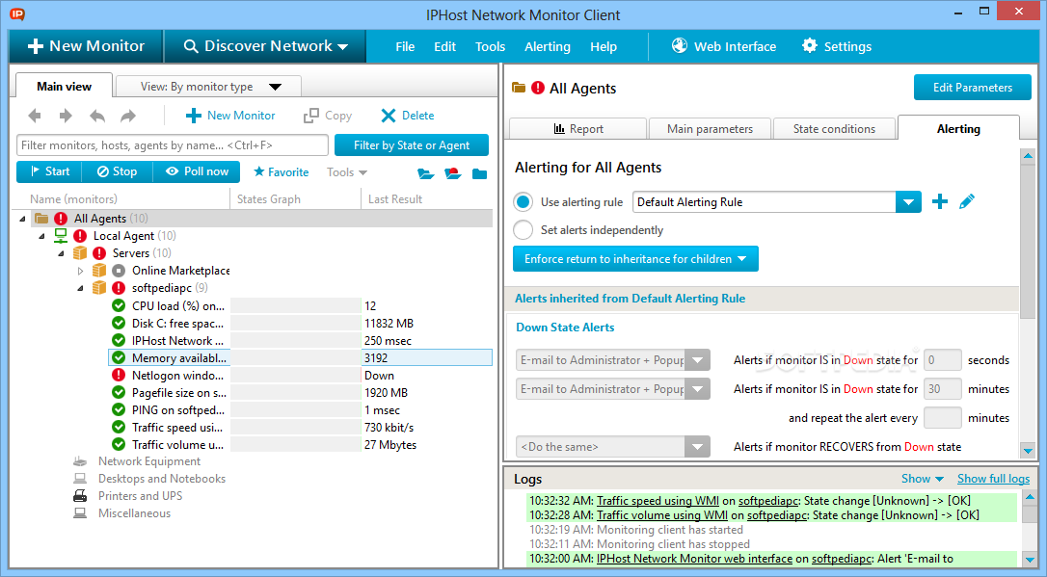
Task: Click the alerting panel scrollbar down arrow
Action: coord(1029,451)
